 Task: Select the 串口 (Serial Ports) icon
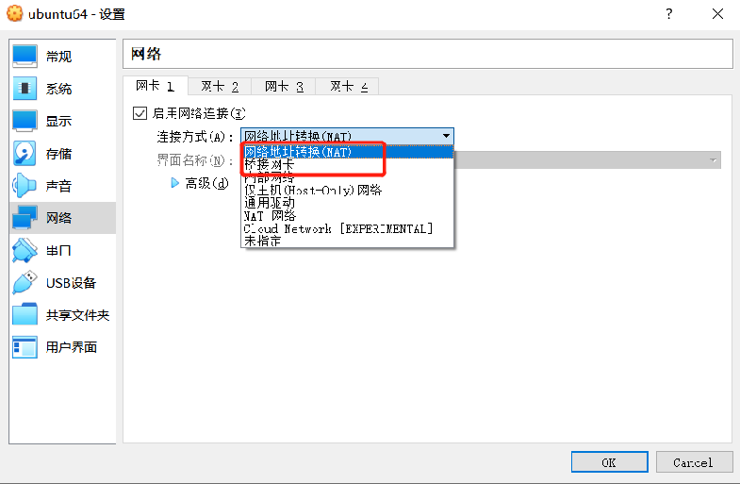coord(24,250)
